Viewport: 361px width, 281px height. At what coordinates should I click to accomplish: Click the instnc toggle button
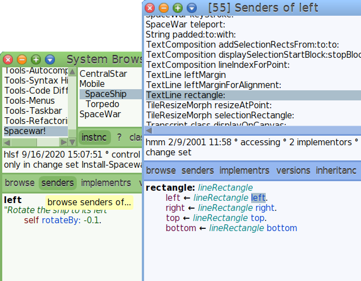click(94, 137)
